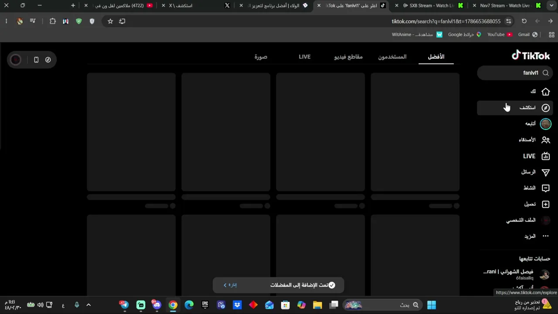Open File Explorer from the taskbar

(317, 305)
